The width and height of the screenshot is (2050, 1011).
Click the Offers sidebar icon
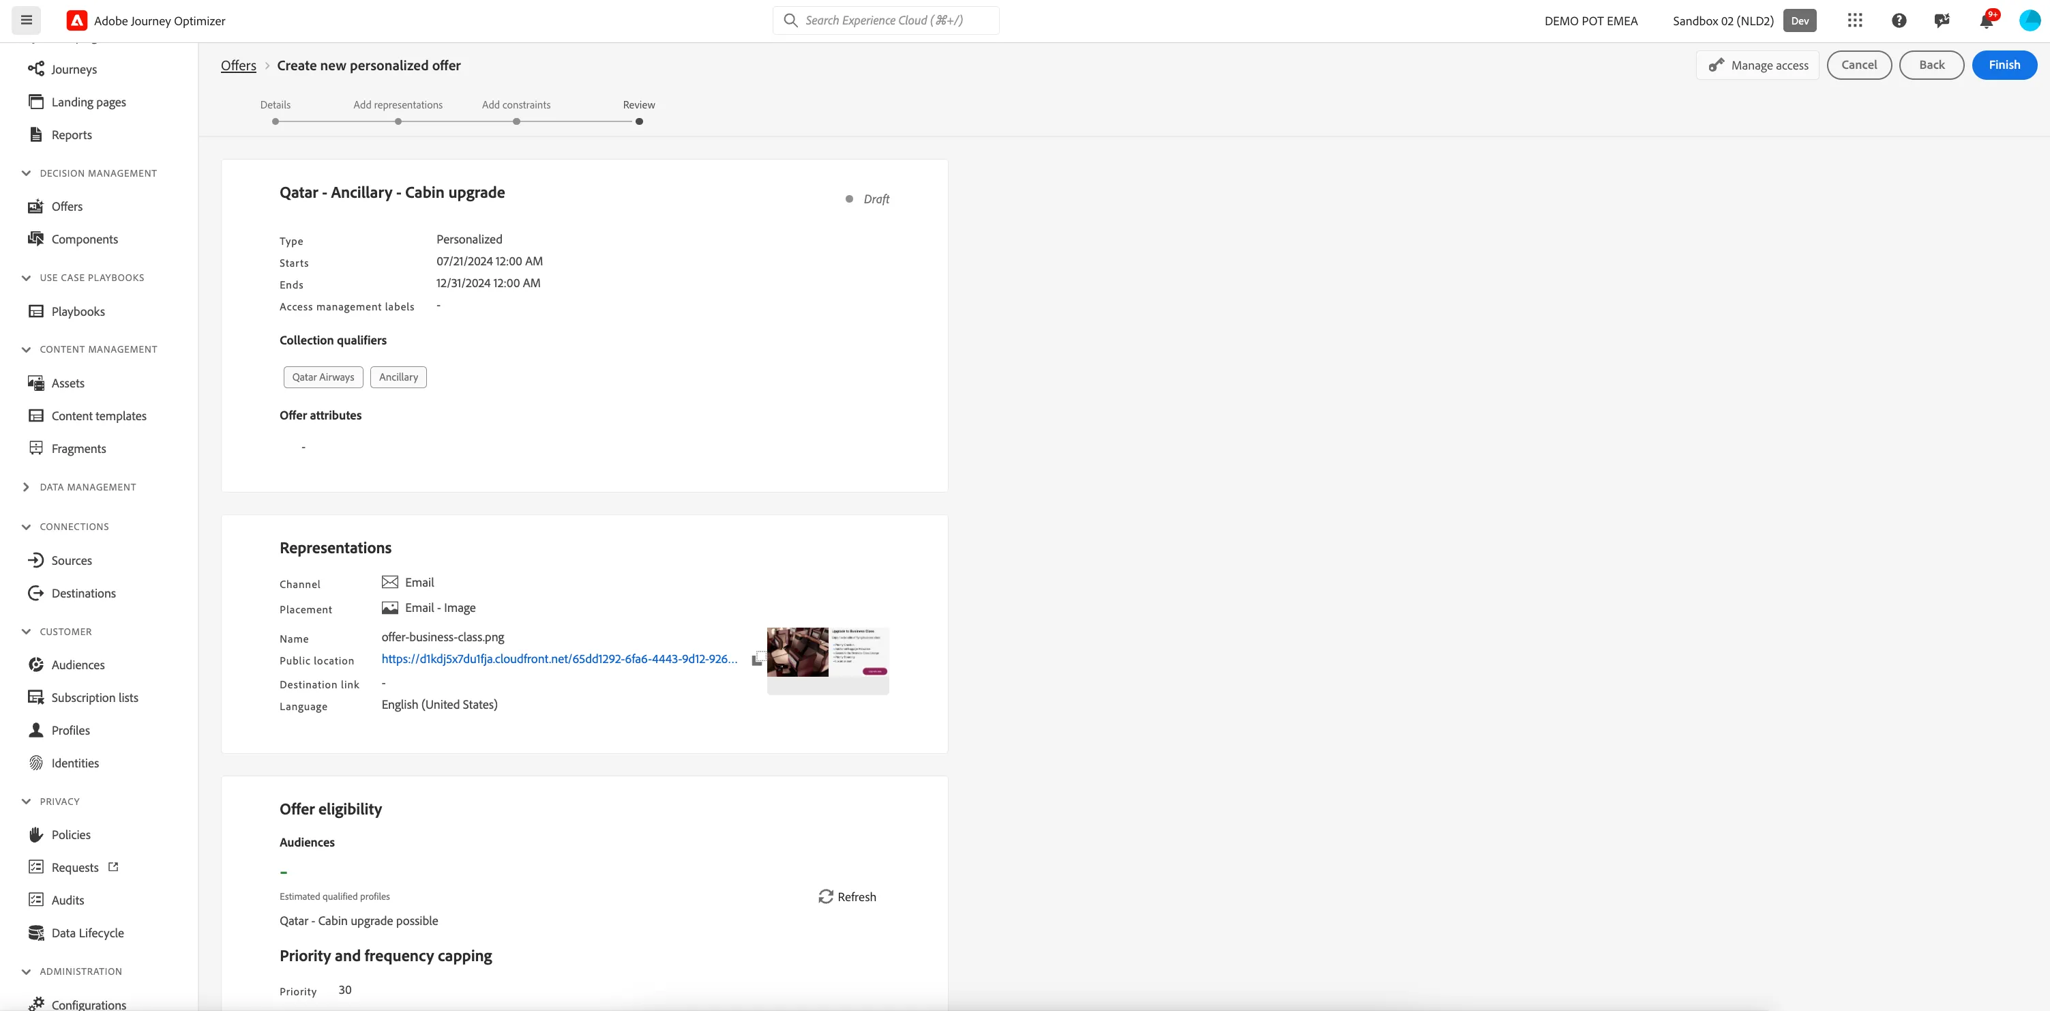36,206
